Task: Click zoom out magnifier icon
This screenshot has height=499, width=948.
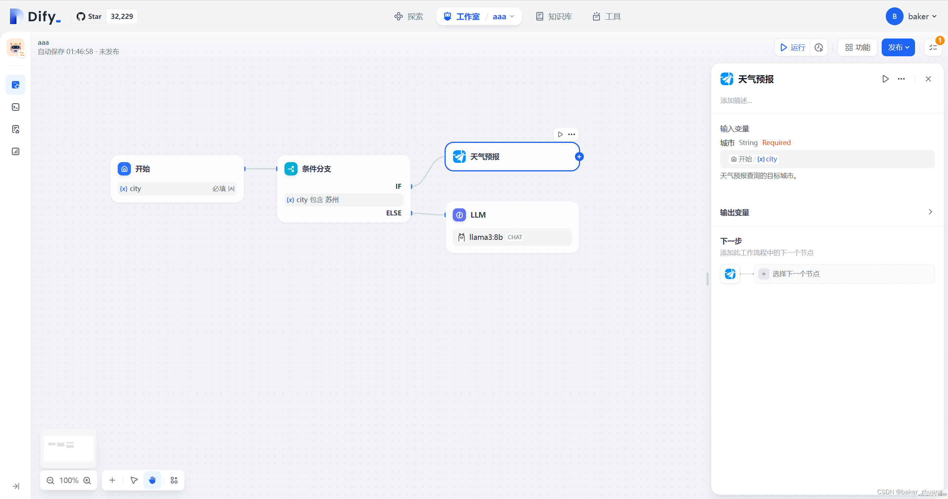Action: 50,480
